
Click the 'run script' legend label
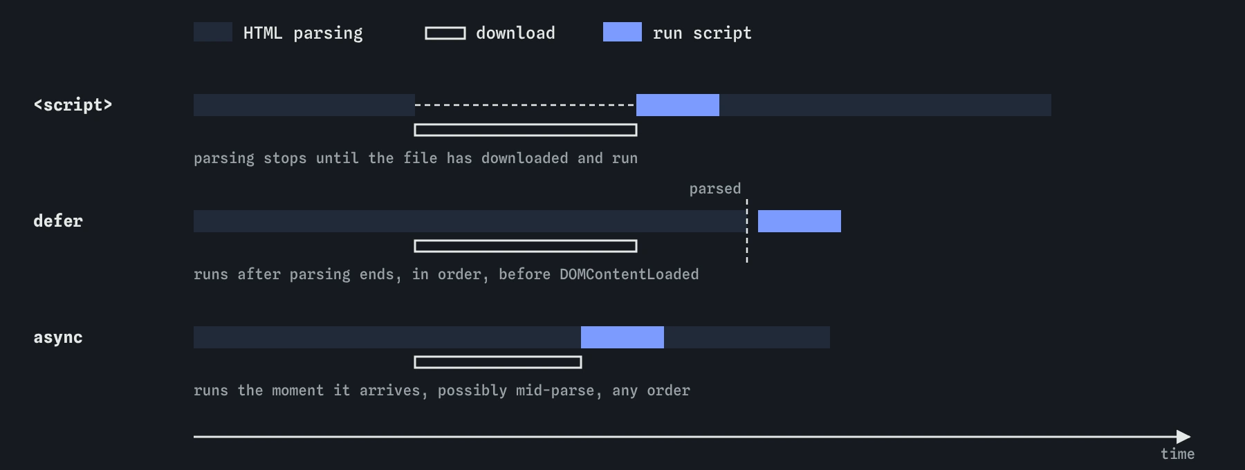702,33
